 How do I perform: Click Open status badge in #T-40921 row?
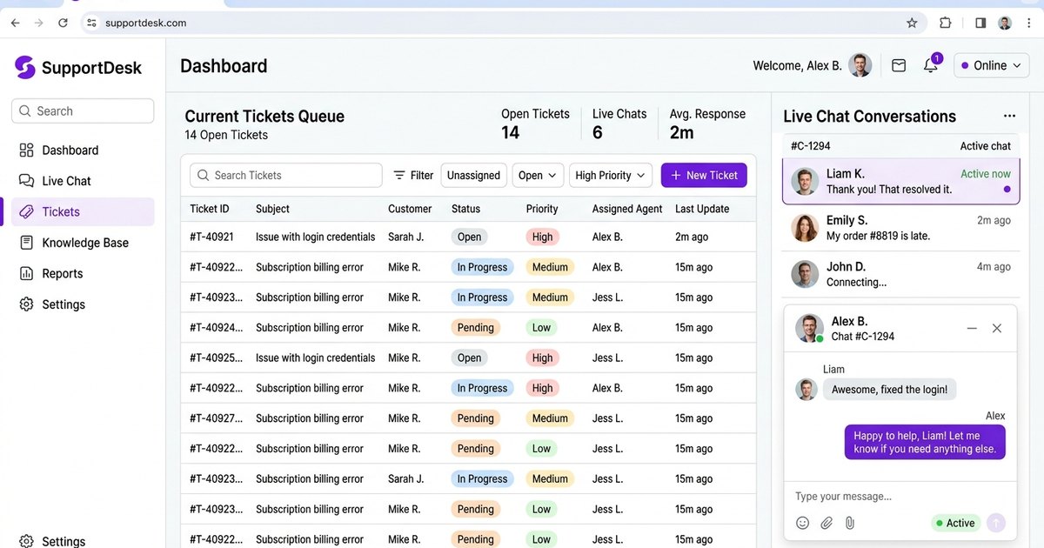[469, 237]
